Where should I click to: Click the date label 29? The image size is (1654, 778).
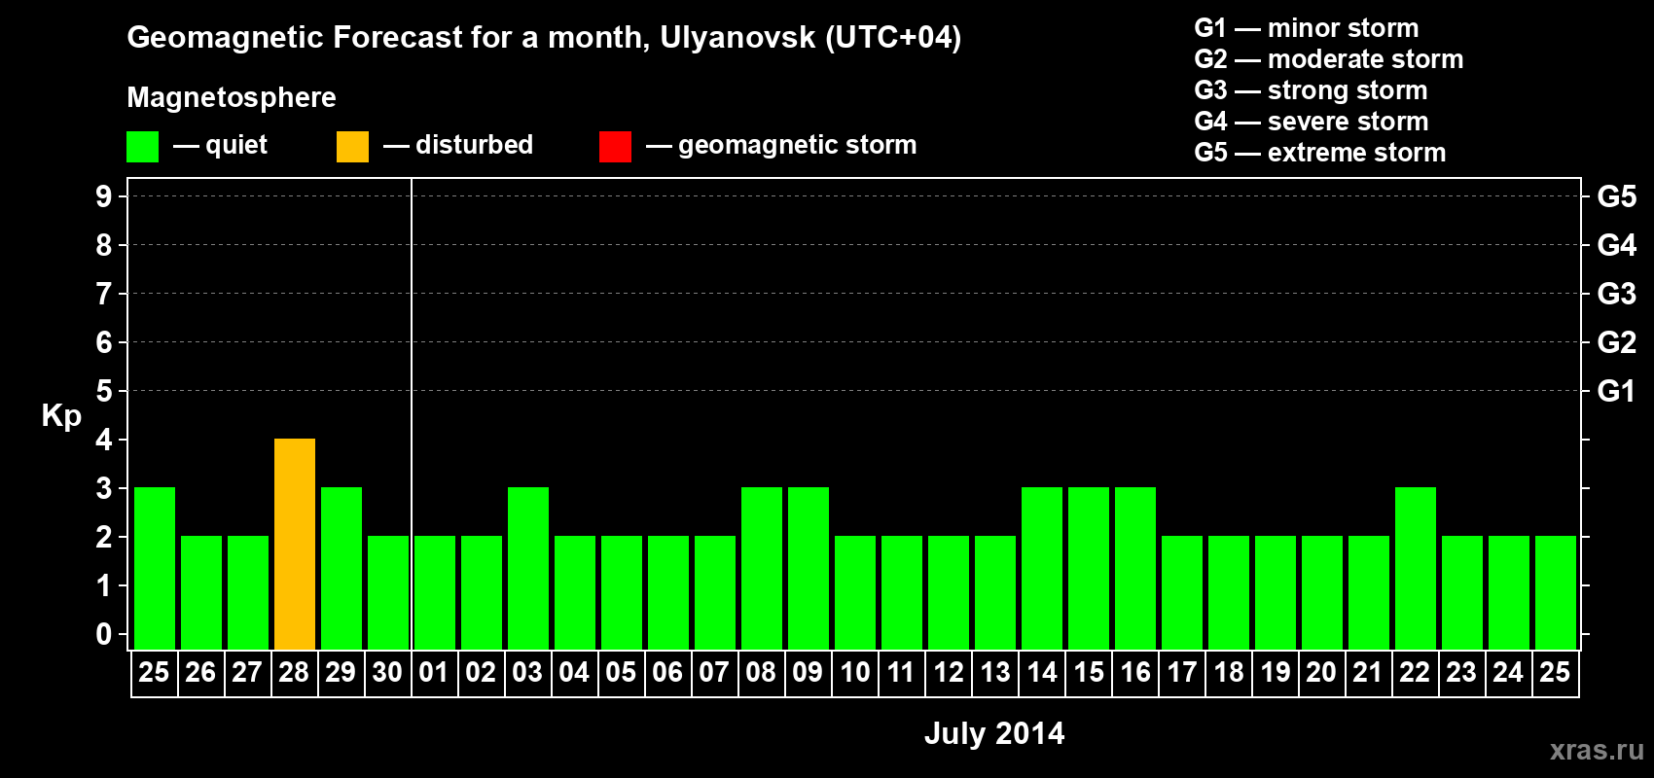341,672
